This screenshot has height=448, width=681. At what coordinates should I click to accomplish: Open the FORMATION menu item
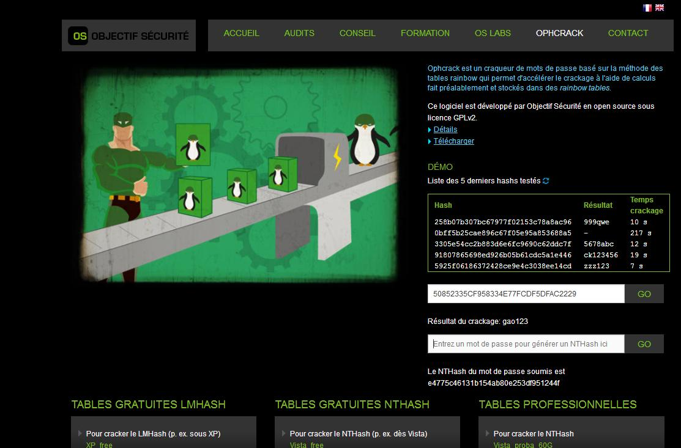(425, 33)
